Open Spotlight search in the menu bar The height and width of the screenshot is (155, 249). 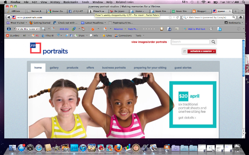[243, 2]
